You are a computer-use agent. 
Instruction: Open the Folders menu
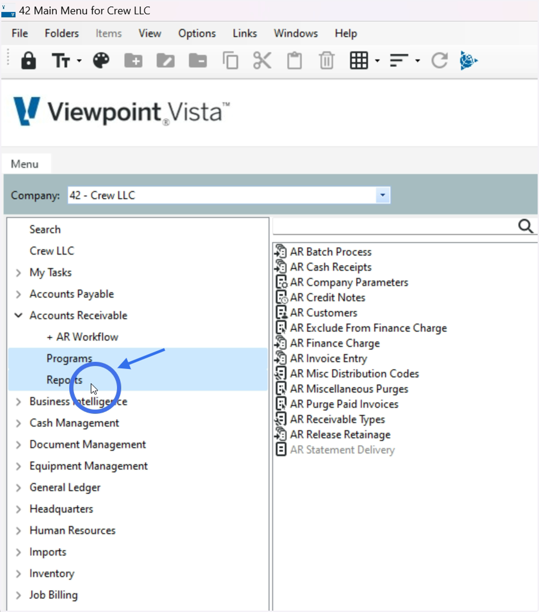(x=62, y=33)
